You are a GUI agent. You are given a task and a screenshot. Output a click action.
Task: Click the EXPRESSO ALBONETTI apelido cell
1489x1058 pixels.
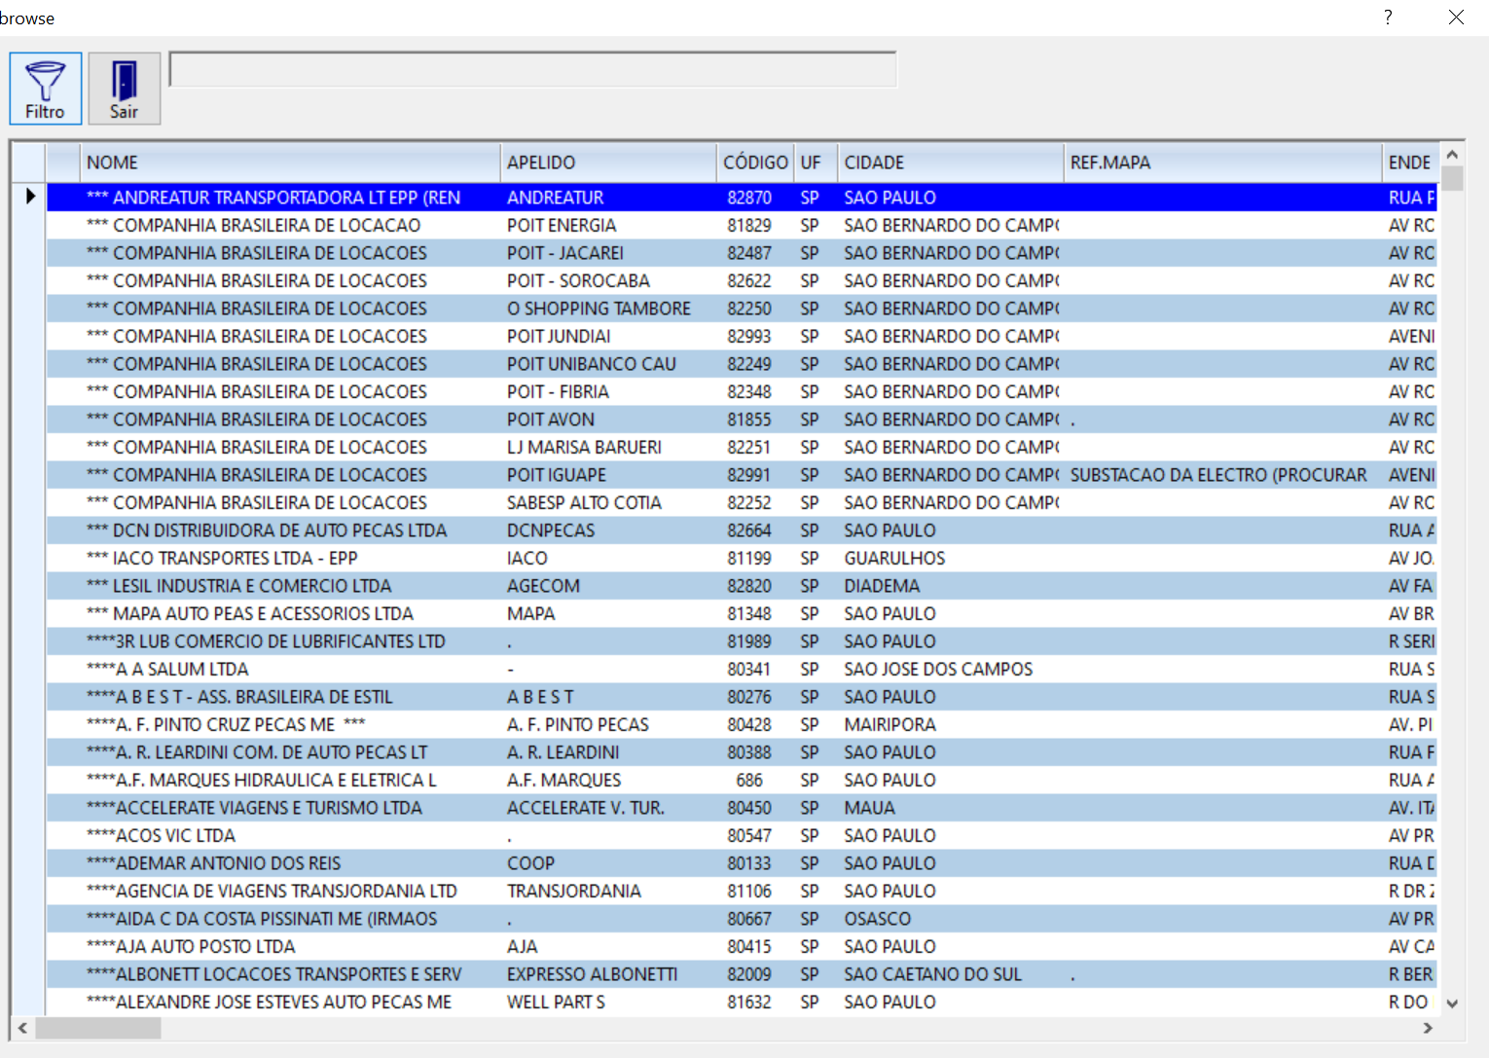(592, 974)
